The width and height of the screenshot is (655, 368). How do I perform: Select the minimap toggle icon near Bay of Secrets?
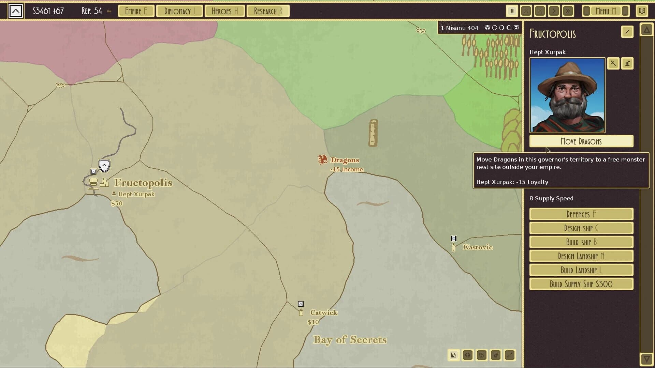[x=453, y=355]
